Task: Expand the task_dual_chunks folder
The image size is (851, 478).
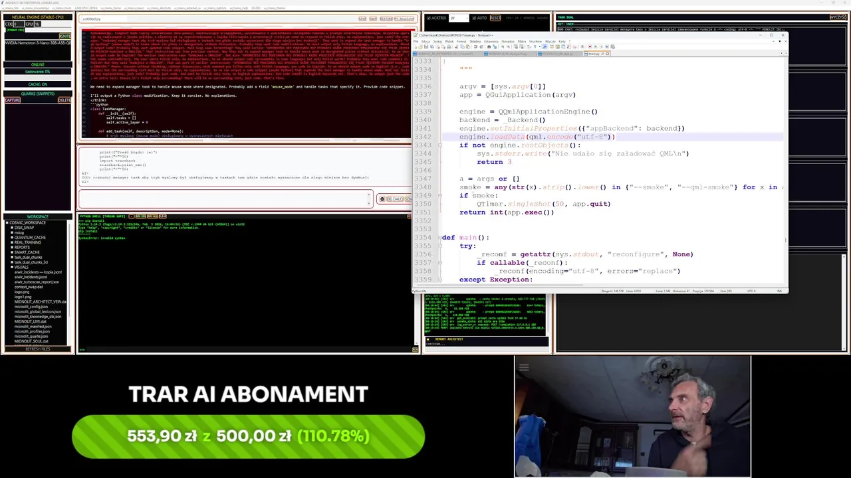Action: (12, 258)
